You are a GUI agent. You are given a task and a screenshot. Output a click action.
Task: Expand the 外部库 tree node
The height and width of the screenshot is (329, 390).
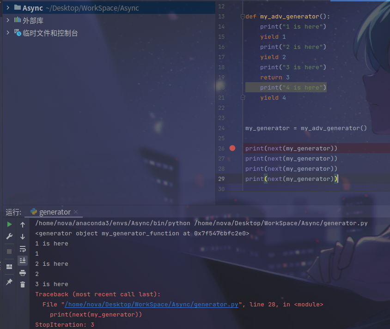[x=8, y=20]
